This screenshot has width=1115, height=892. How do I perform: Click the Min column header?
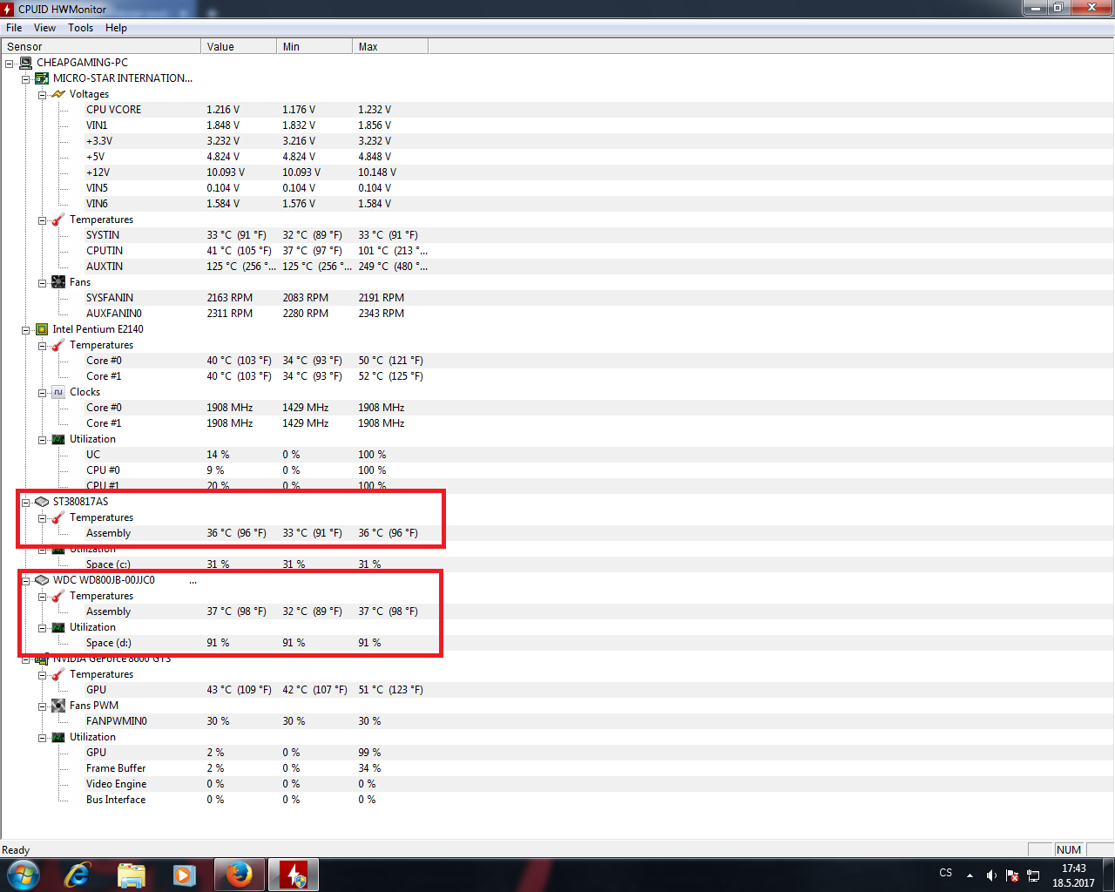pos(314,46)
